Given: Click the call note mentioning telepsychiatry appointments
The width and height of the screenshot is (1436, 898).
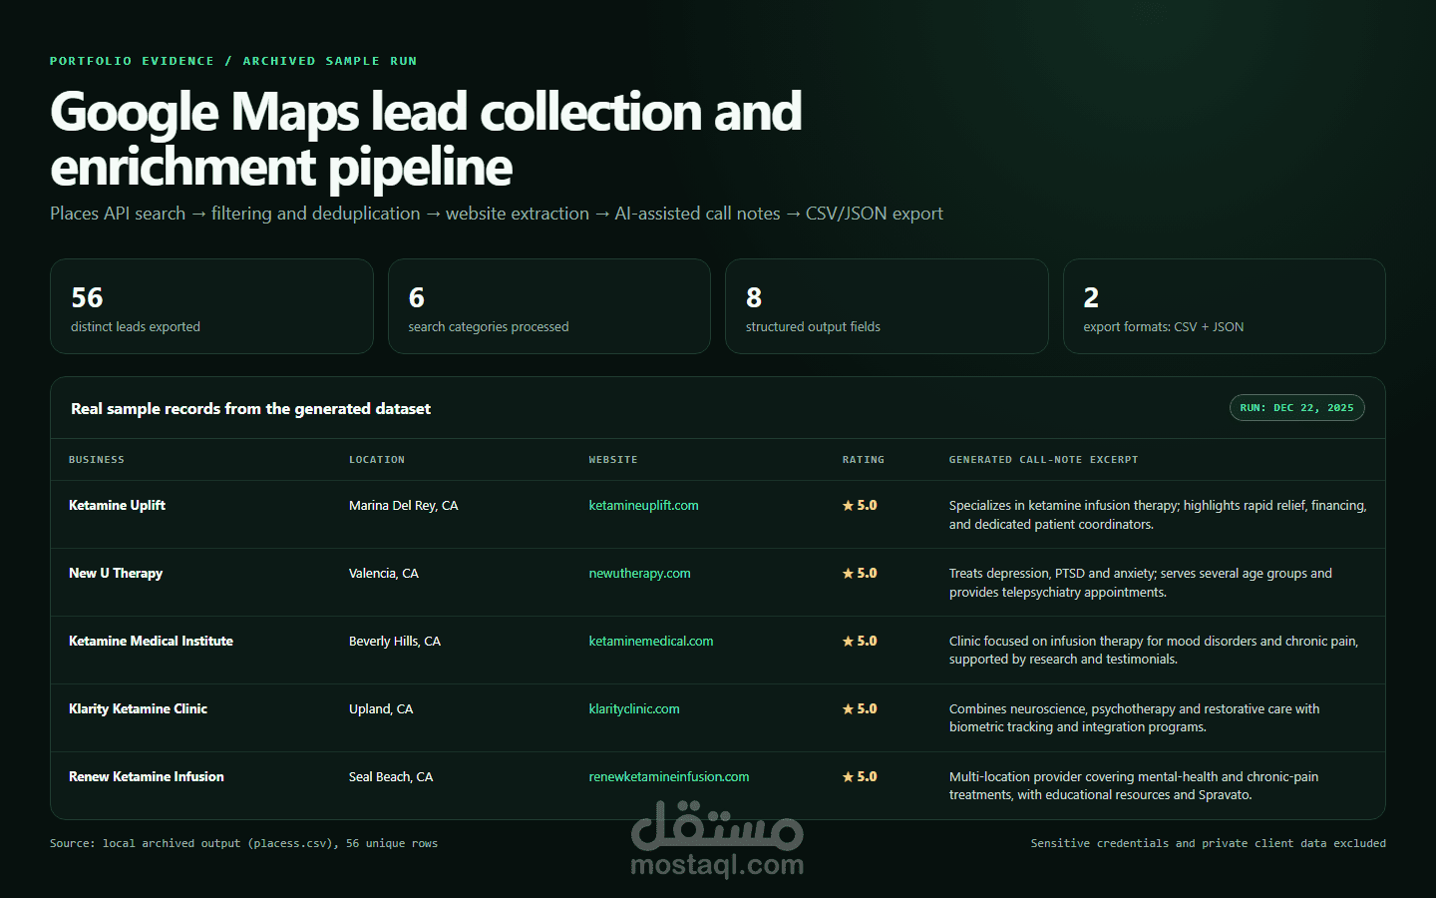Looking at the screenshot, I should coord(1141,583).
